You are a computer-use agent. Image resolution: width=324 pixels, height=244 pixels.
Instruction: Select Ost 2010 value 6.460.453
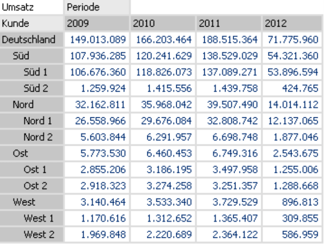point(163,153)
